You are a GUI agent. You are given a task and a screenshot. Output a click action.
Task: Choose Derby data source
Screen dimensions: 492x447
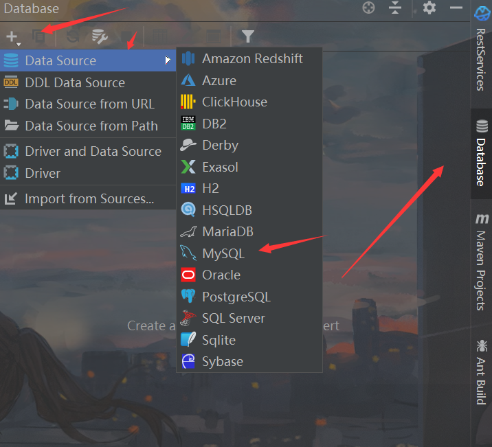pos(249,145)
